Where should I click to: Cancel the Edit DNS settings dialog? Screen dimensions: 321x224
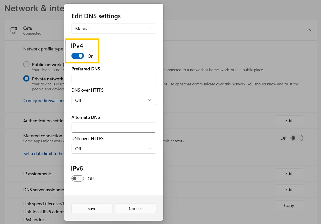pyautogui.click(x=135, y=208)
